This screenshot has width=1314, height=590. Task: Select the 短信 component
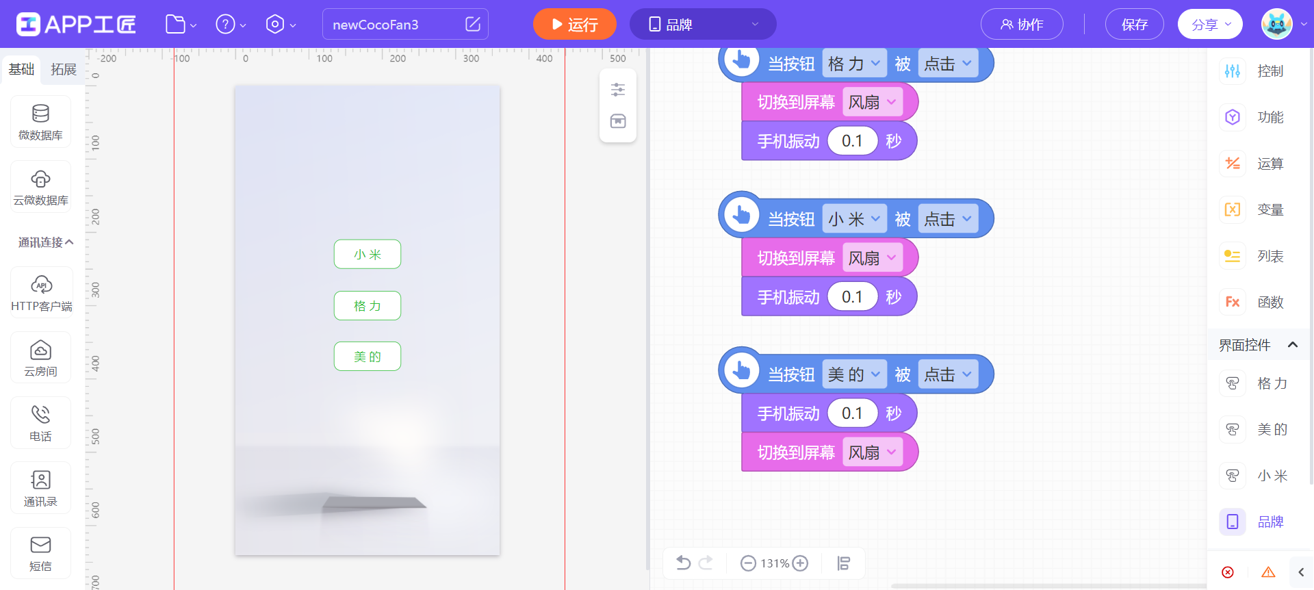coord(41,553)
